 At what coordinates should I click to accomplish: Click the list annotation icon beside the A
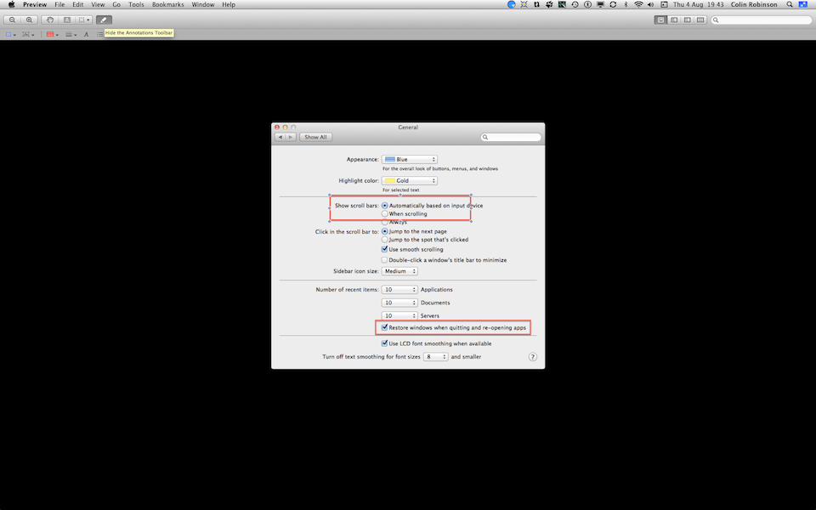click(99, 34)
